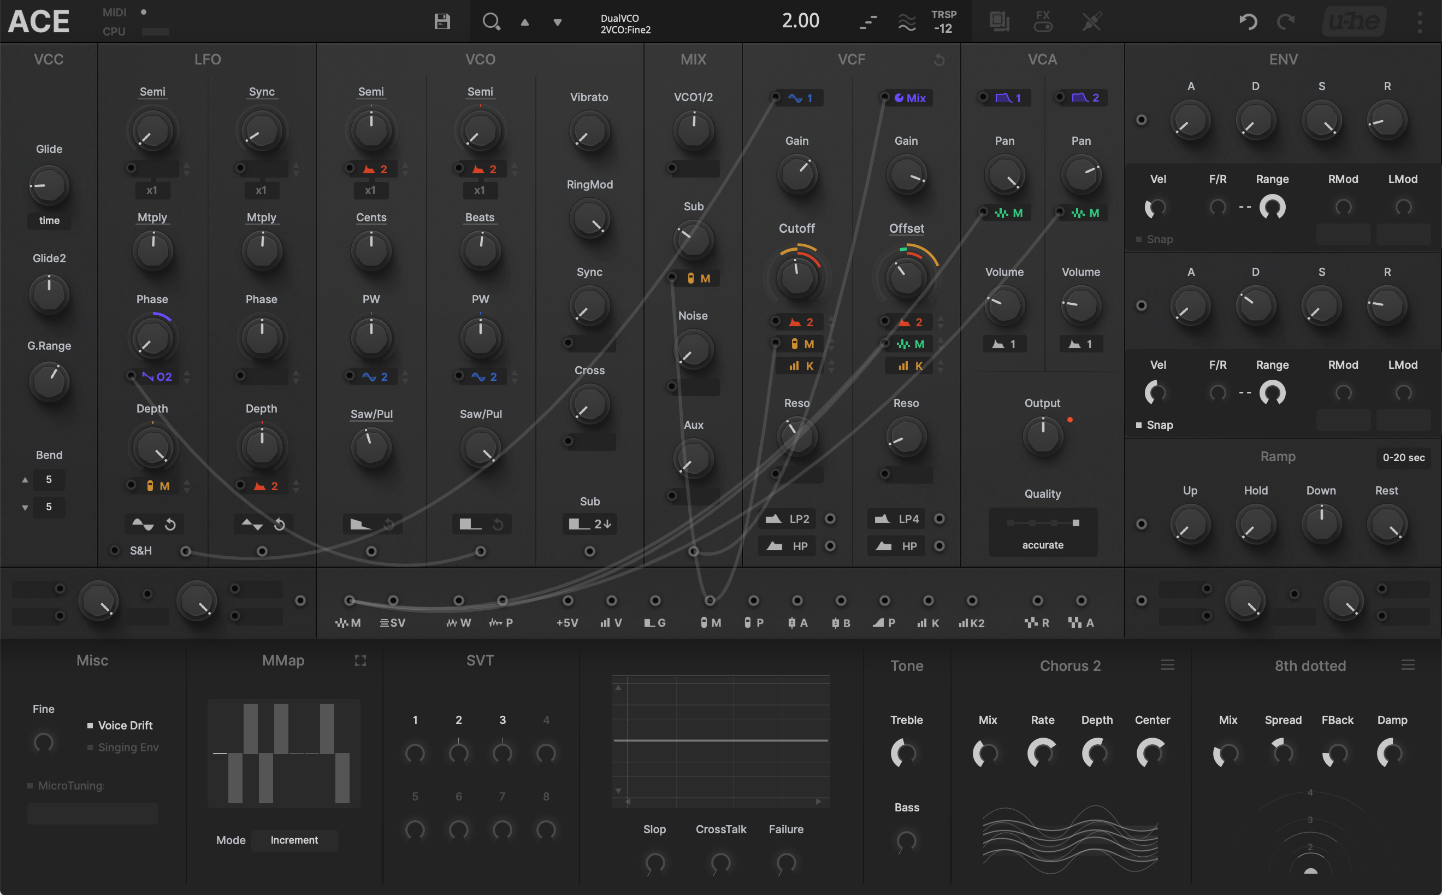Open the LFO1 waveform selector
This screenshot has width=1442, height=895.
143,525
